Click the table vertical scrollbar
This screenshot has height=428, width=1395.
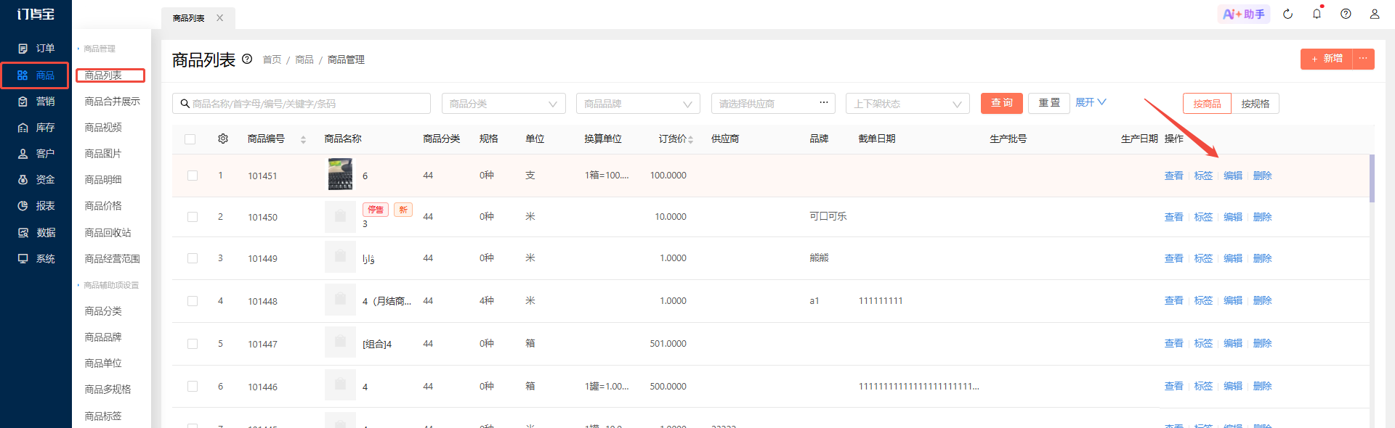pyautogui.click(x=1372, y=178)
